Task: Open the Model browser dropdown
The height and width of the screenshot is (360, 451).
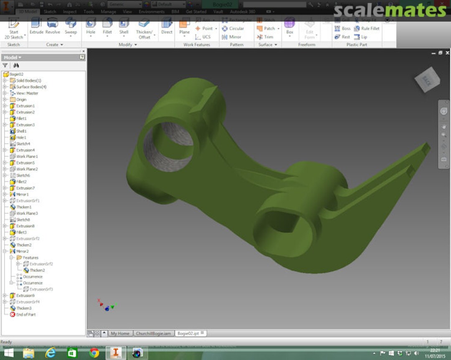Action: point(13,57)
